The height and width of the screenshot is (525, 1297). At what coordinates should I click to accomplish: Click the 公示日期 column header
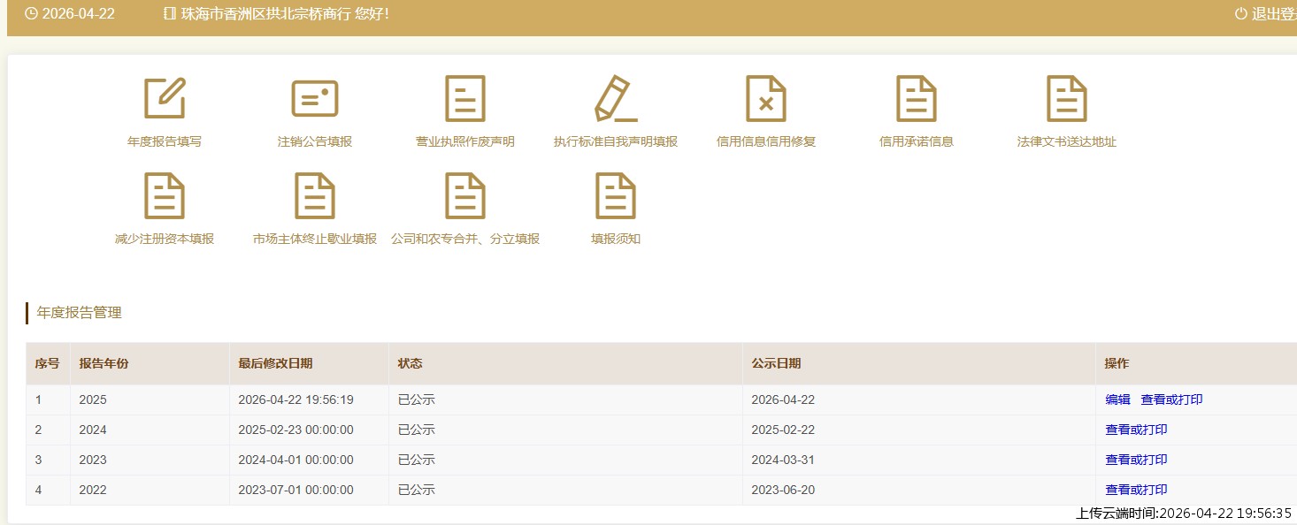click(776, 363)
